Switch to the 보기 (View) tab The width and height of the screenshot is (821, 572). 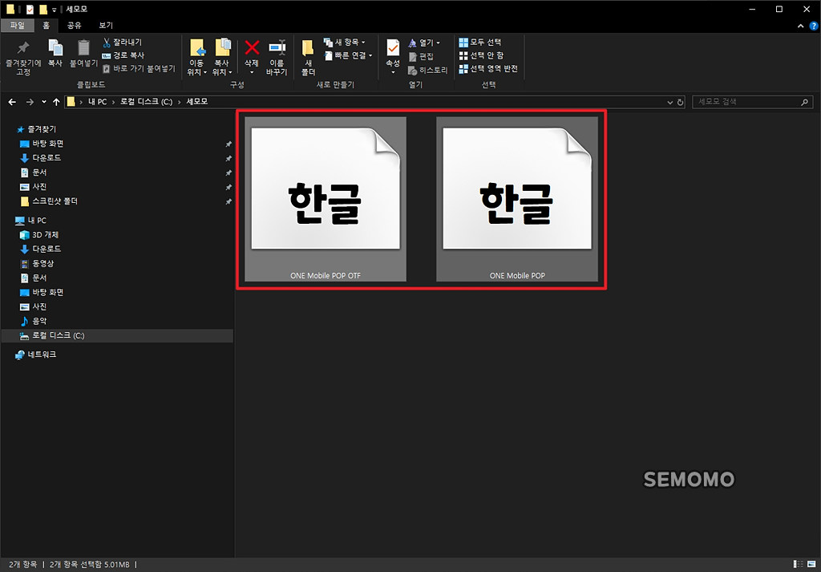[x=106, y=25]
